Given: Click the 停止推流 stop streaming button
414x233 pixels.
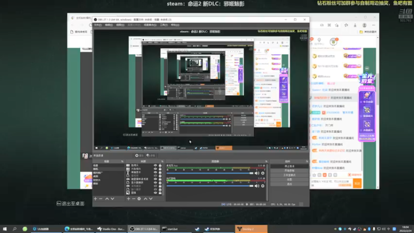Looking at the screenshot, I should coord(289,166).
